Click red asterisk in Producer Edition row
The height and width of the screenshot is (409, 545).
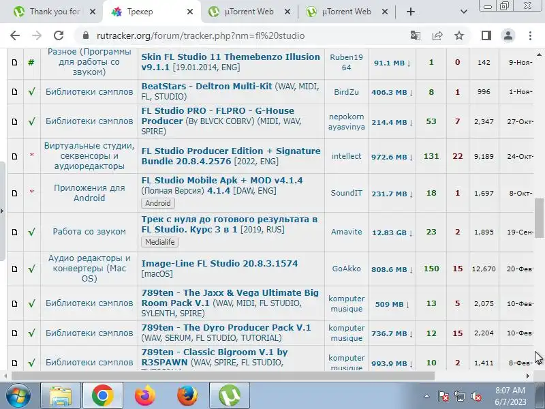point(32,155)
